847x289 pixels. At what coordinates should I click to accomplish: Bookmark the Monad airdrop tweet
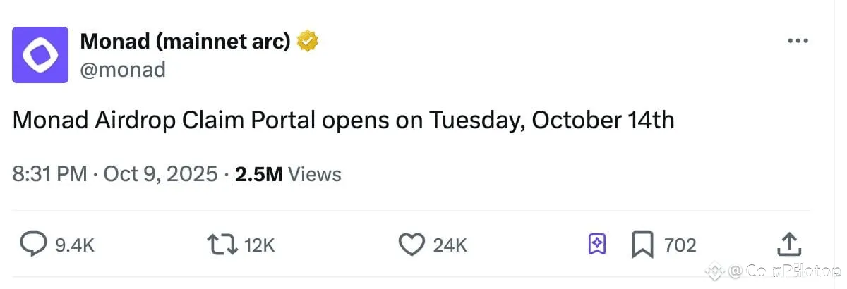point(642,245)
